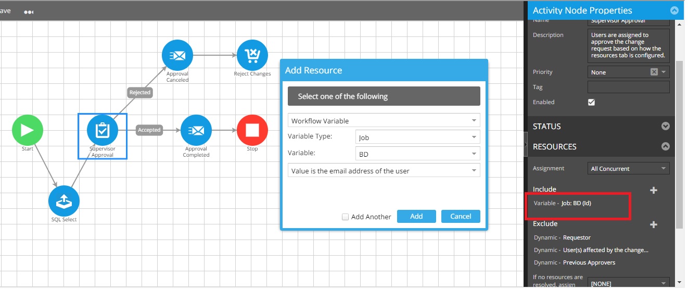Click the Add button in dialog
The width and height of the screenshot is (688, 289).
point(416,217)
